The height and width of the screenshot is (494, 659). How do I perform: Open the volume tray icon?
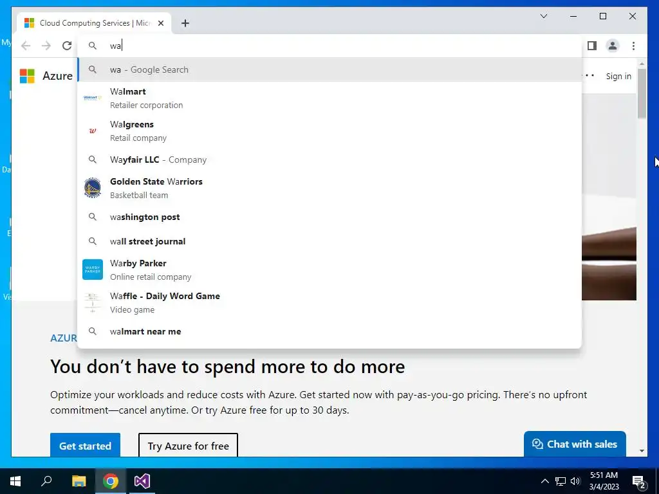[x=575, y=481]
